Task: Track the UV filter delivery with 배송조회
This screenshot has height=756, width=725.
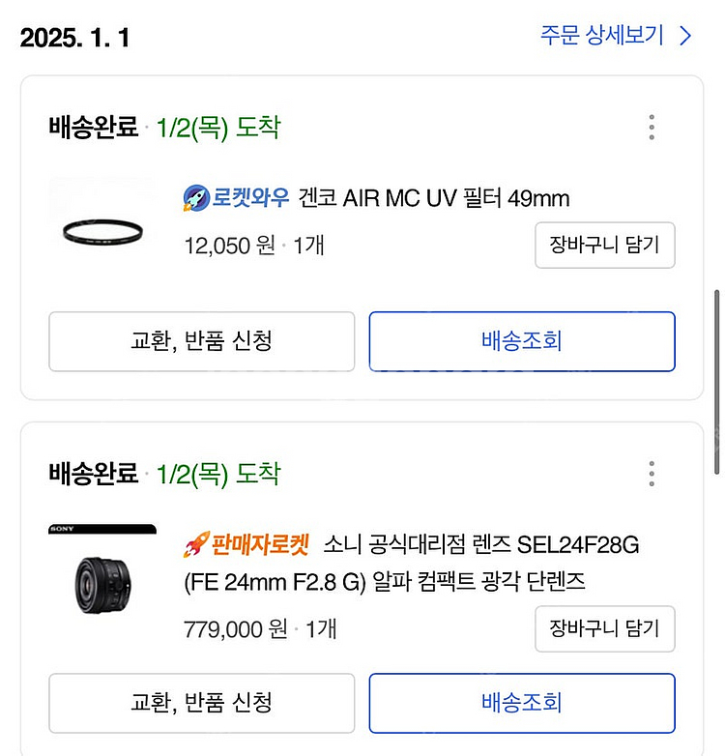Action: click(521, 341)
